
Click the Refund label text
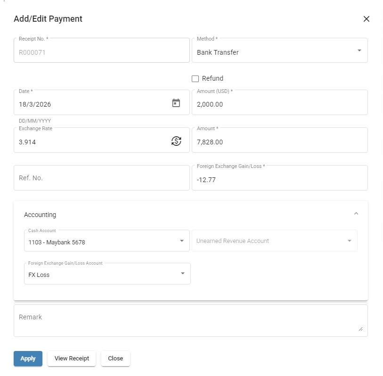[212, 78]
